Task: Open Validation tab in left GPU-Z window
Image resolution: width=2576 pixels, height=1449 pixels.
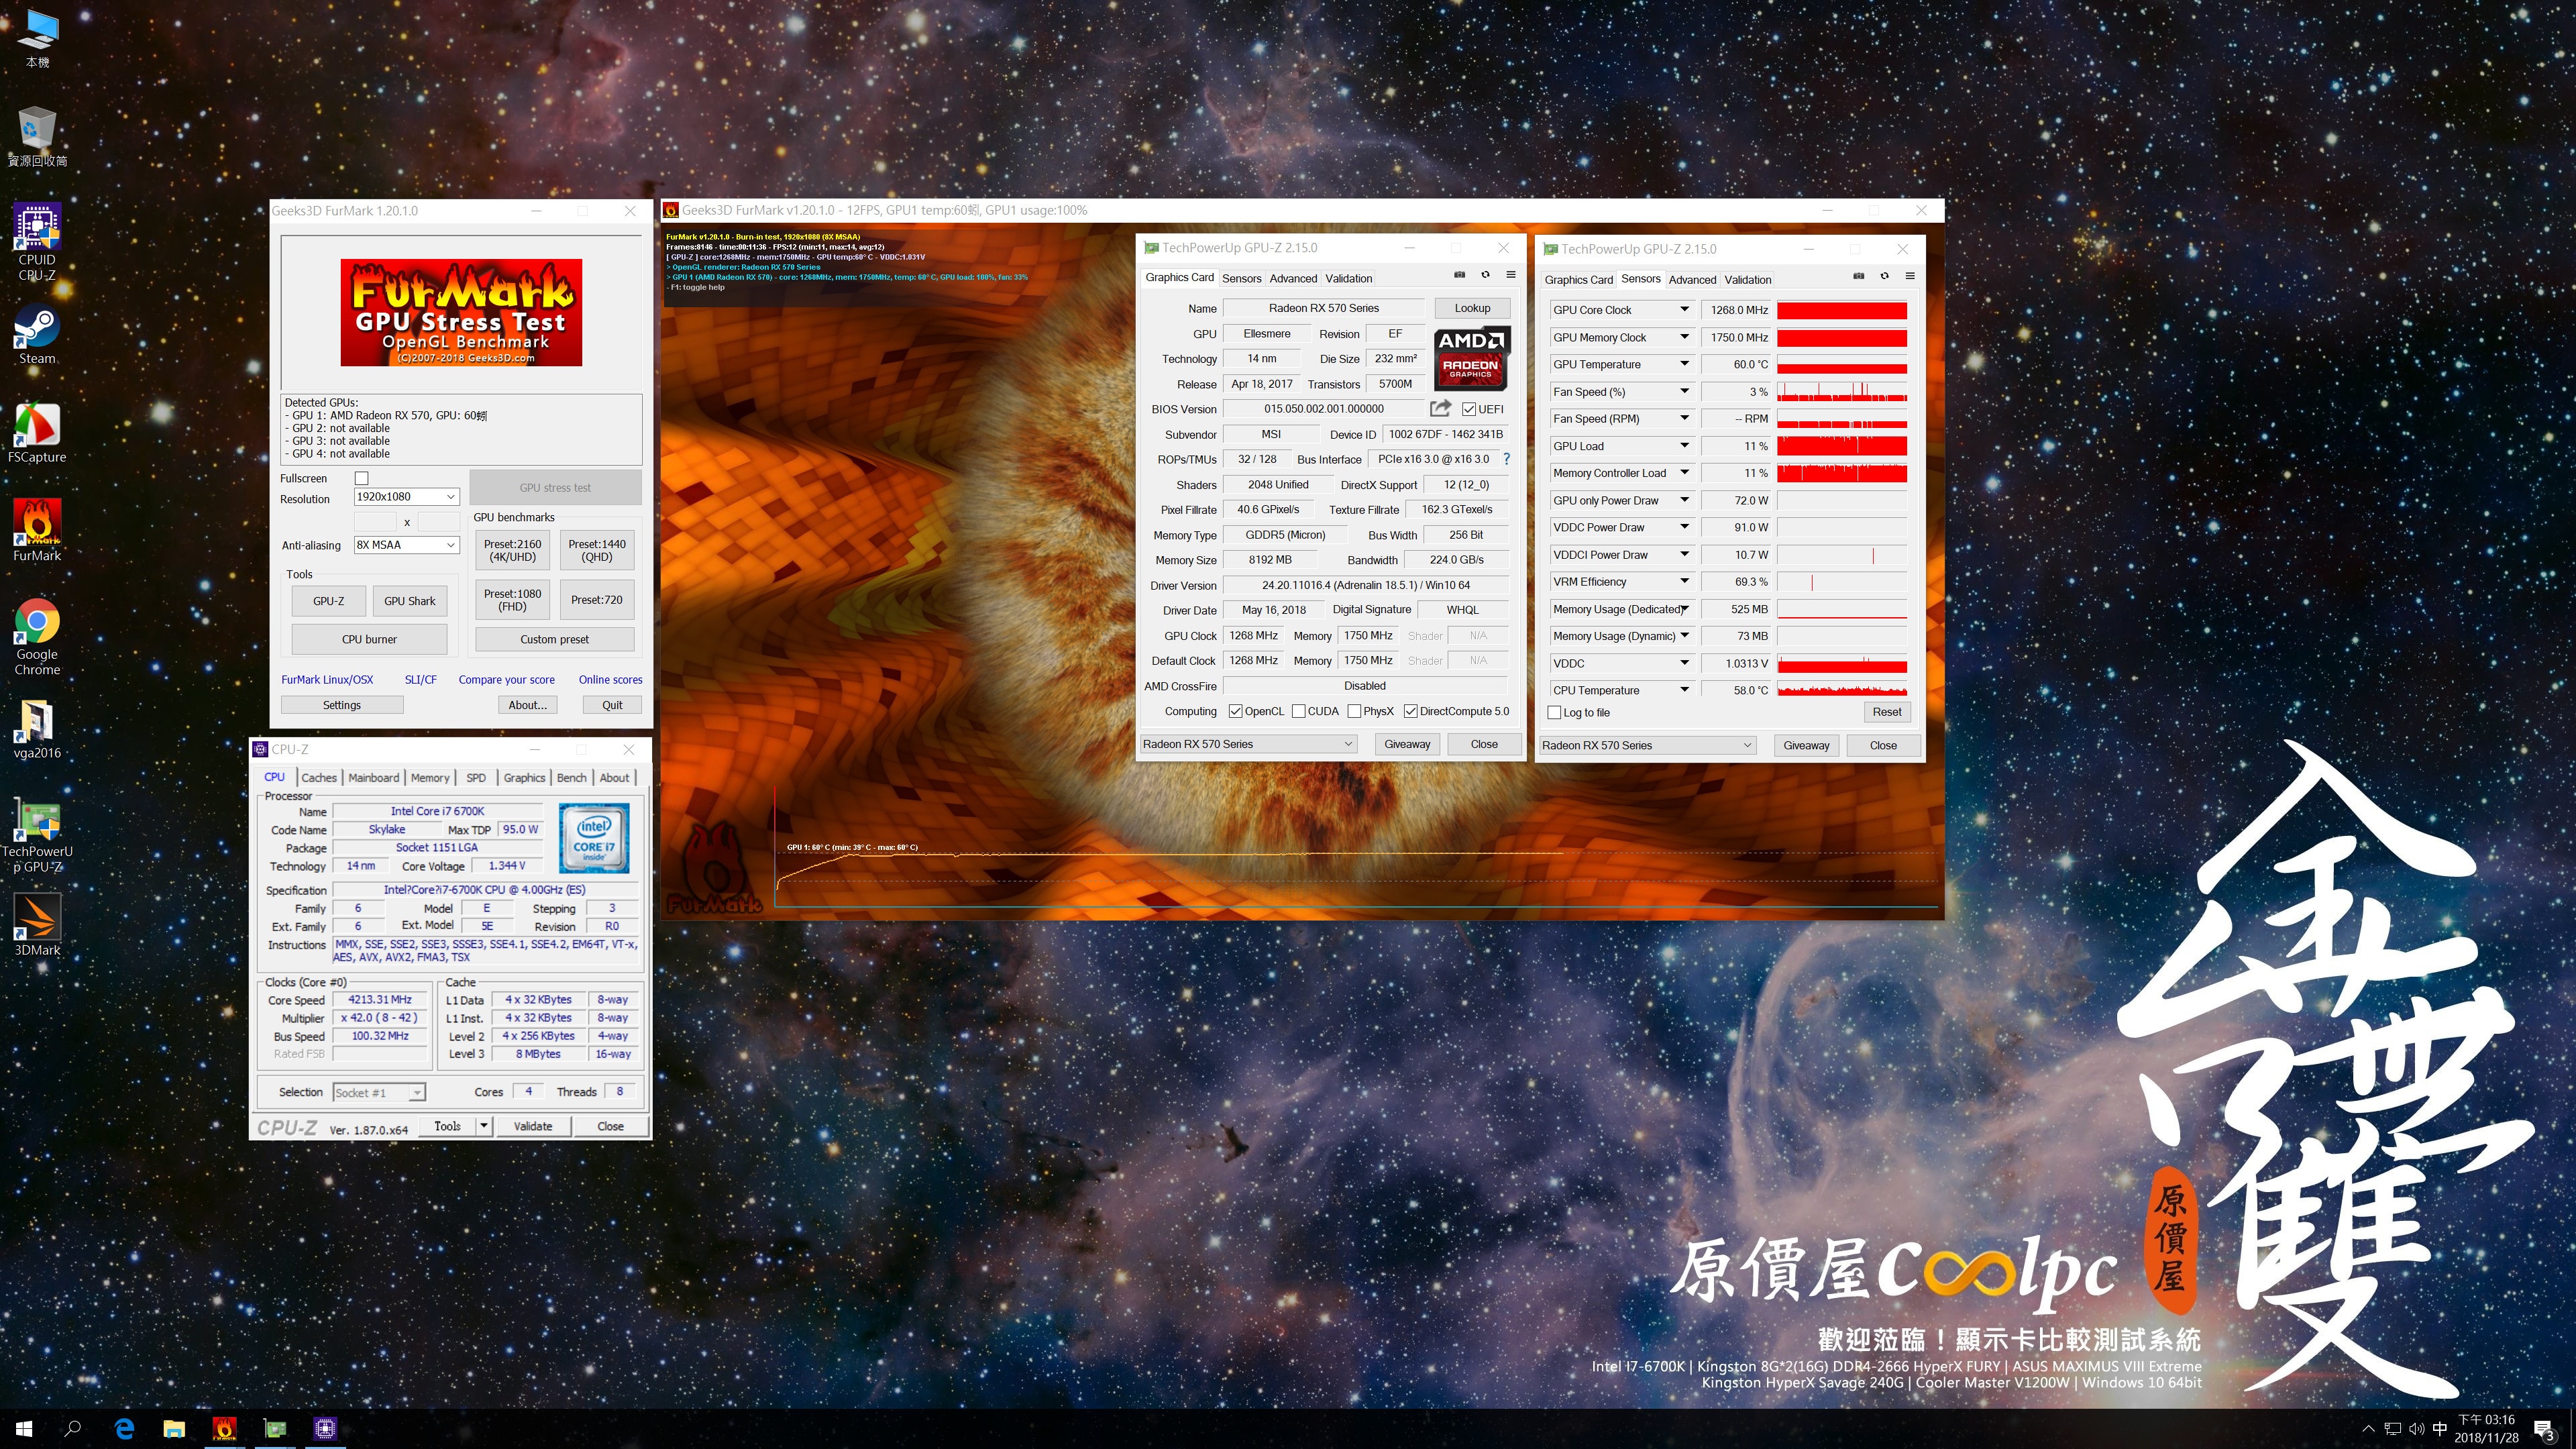Action: [x=1349, y=279]
